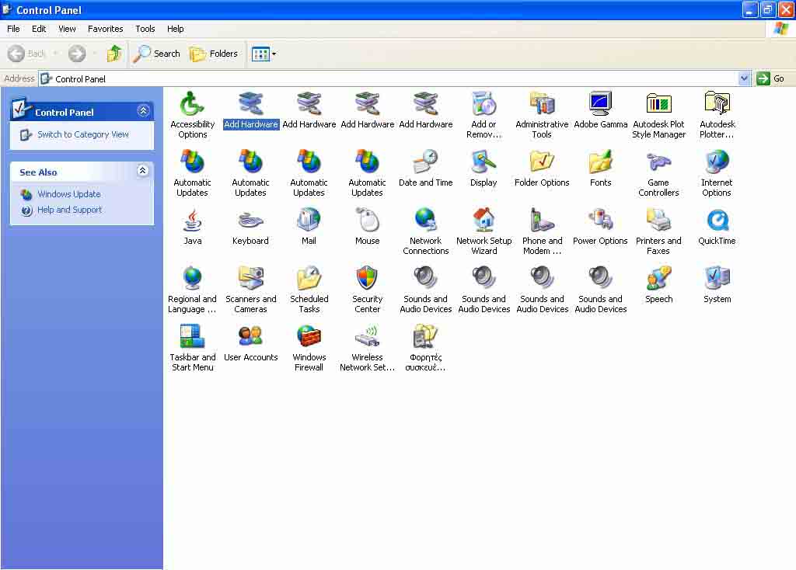The height and width of the screenshot is (570, 796).
Task: Collapse the See Also section
Action: (143, 171)
